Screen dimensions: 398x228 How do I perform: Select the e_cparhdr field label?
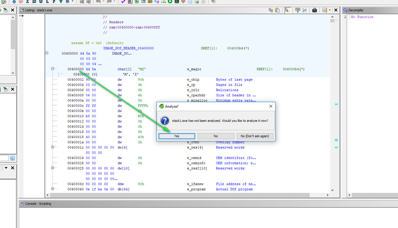(x=196, y=95)
